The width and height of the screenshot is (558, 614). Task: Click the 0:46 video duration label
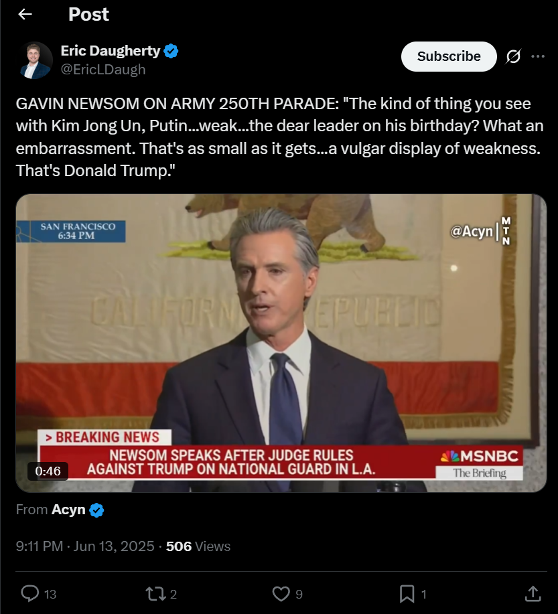[x=48, y=471]
